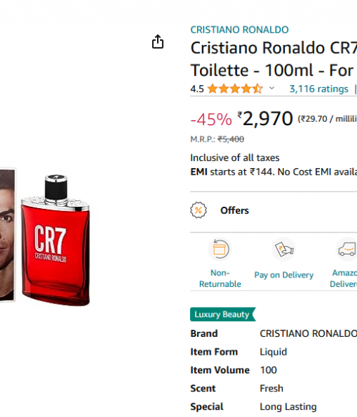
Task: Click the Non-Returnable policy text
Action: 220,278
